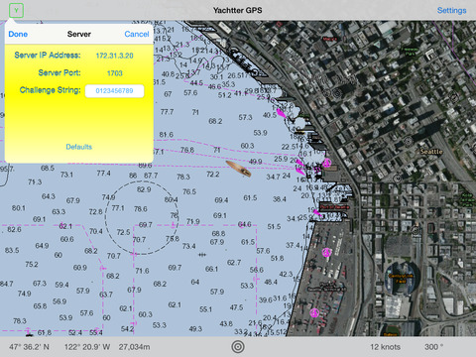476x357 pixels.
Task: Edit the Server Port value 1703
Action: (x=114, y=73)
